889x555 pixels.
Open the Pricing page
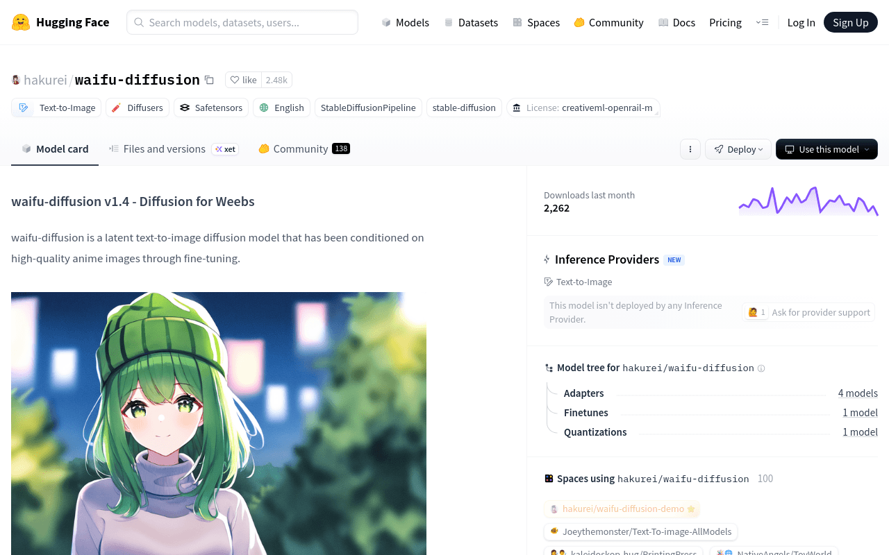click(725, 22)
